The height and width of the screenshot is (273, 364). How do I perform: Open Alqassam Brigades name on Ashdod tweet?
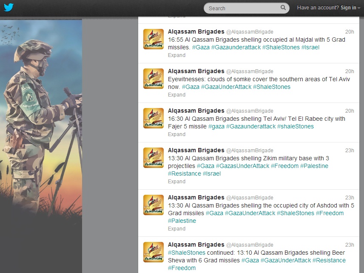pos(196,198)
